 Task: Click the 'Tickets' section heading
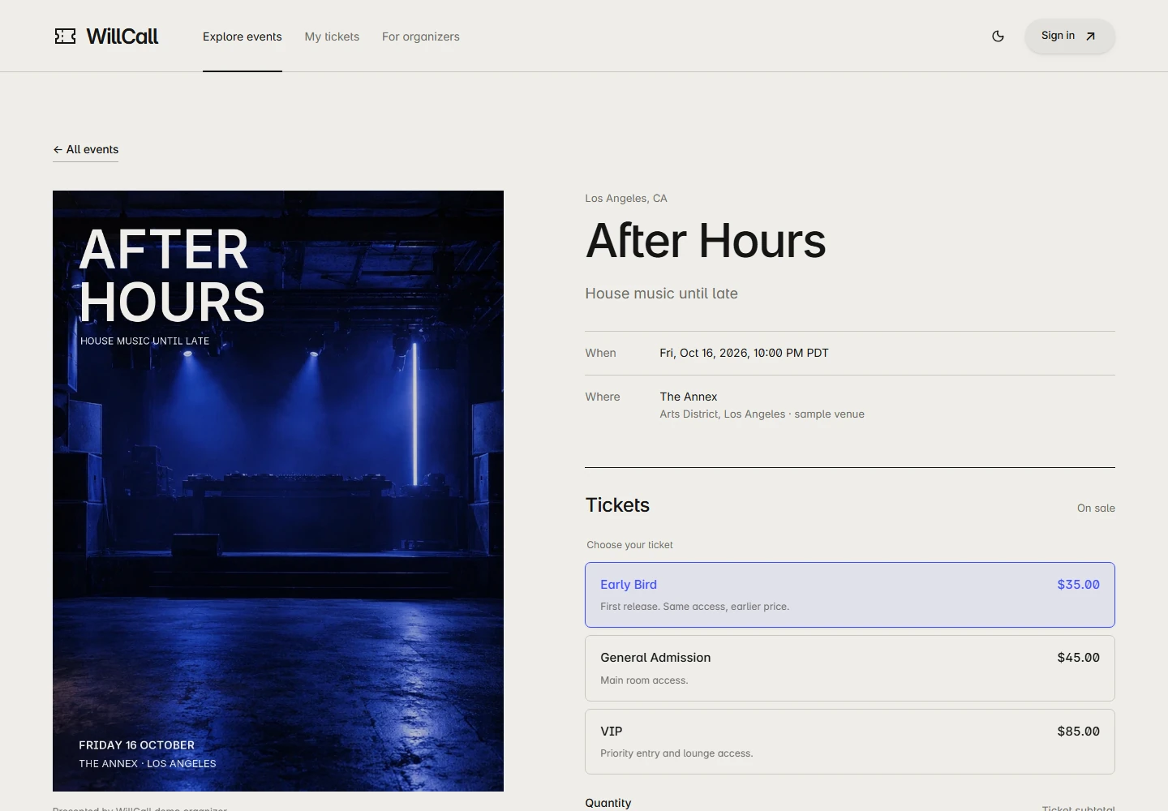[x=617, y=505]
